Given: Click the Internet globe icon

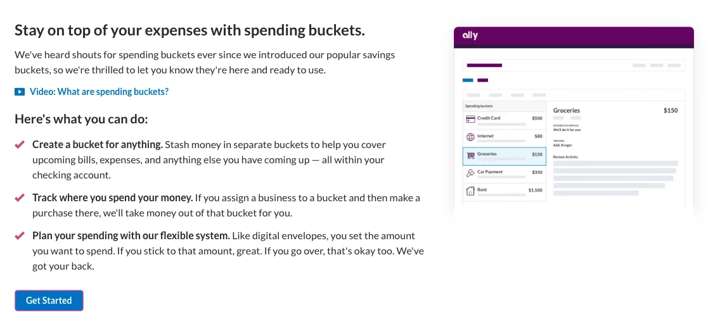Looking at the screenshot, I should 470,137.
